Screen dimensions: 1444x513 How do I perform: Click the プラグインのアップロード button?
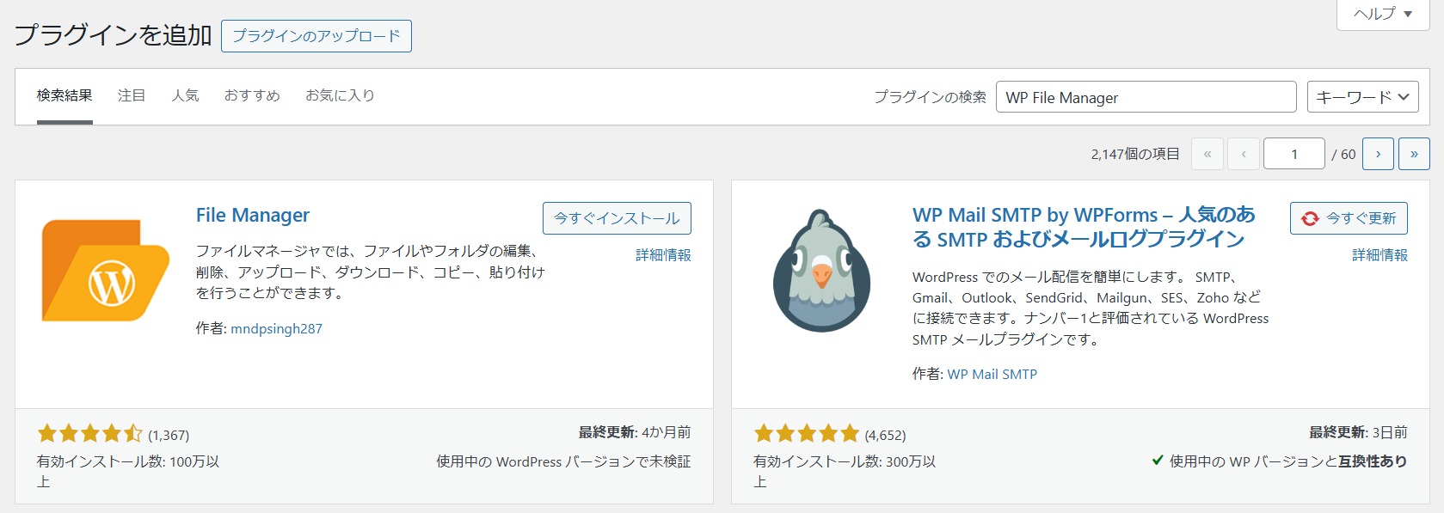click(316, 36)
